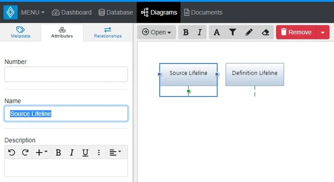The height and width of the screenshot is (182, 334).
Task: Switch to the Diagrams section
Action: pyautogui.click(x=159, y=12)
